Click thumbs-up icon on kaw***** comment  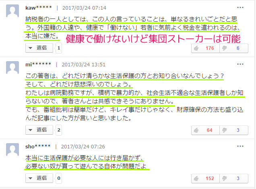(x=196, y=48)
